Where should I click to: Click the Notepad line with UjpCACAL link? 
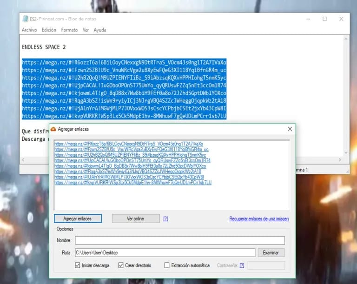tap(124, 86)
